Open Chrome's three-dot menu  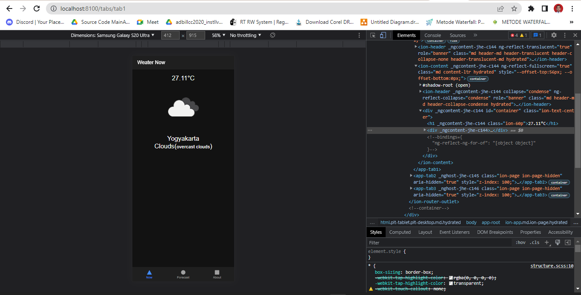click(x=572, y=9)
